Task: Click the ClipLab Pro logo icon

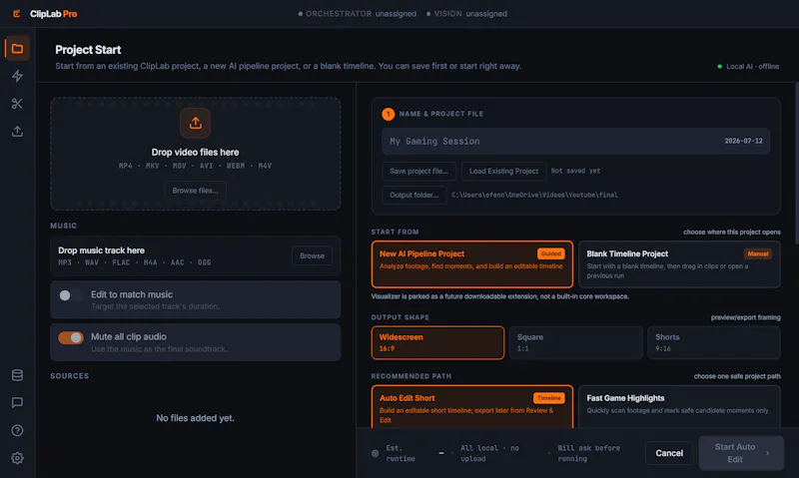Action: click(x=17, y=14)
